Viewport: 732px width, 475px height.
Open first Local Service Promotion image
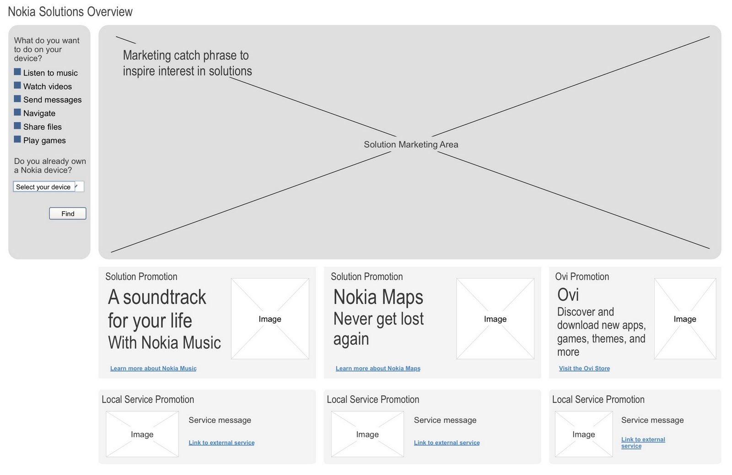tap(142, 434)
